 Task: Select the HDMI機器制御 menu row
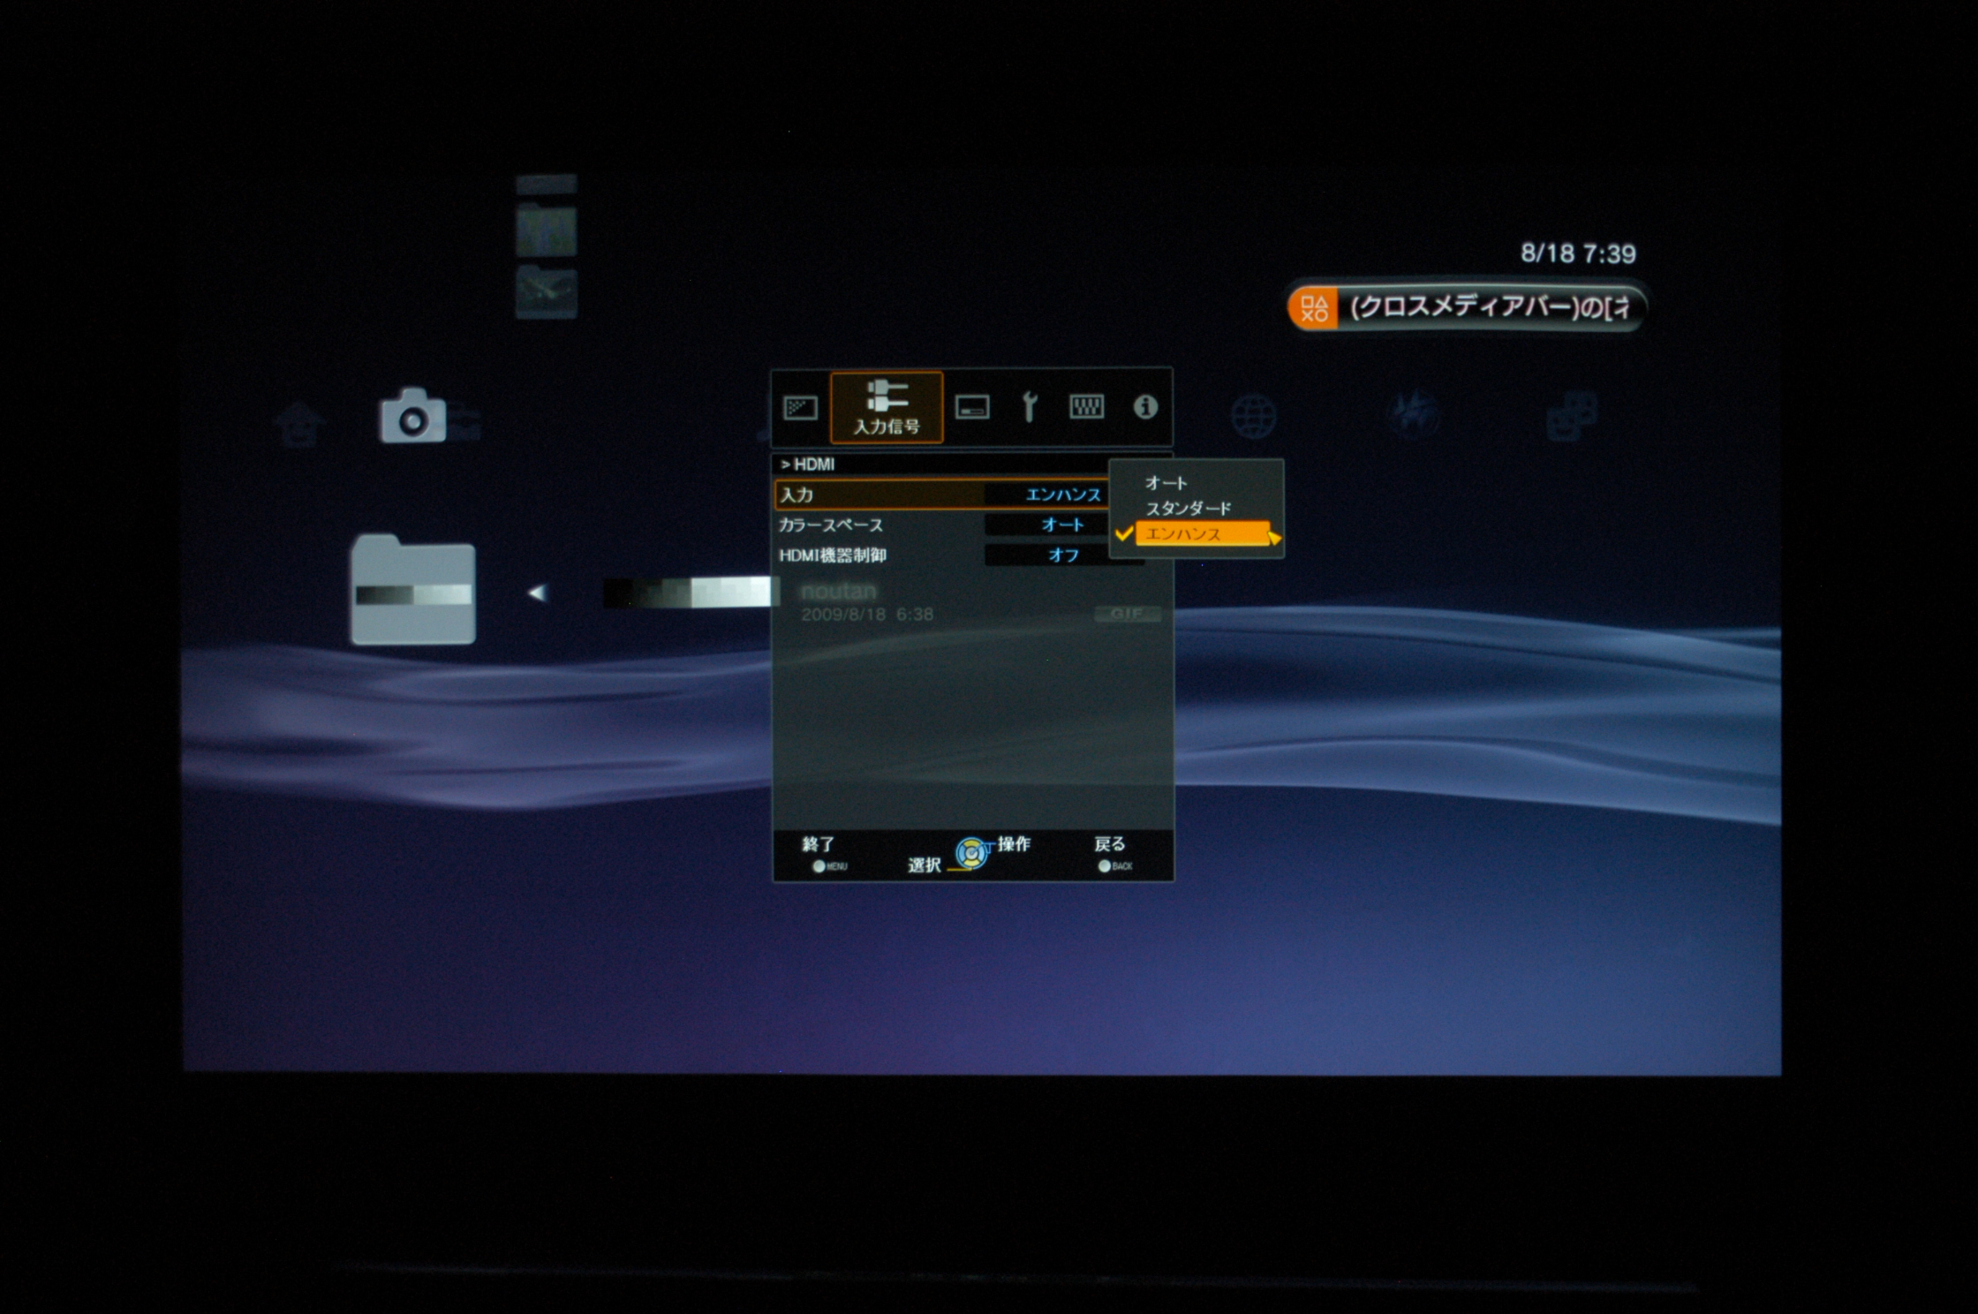click(941, 555)
